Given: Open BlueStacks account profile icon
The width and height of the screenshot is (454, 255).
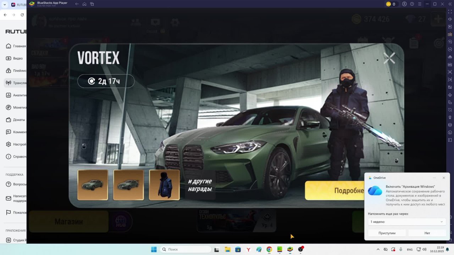Looking at the screenshot, I should (404, 4).
